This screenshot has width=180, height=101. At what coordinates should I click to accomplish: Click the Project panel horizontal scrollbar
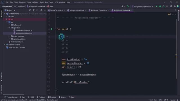(13, 95)
